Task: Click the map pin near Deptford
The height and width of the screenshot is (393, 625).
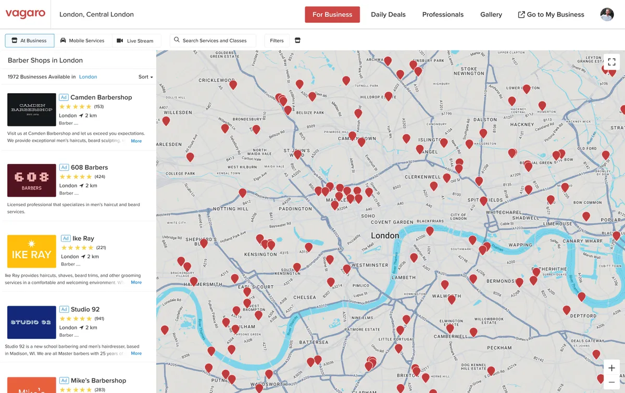Action: click(567, 310)
